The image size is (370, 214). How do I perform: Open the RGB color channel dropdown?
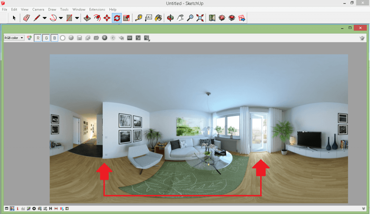pyautogui.click(x=21, y=38)
